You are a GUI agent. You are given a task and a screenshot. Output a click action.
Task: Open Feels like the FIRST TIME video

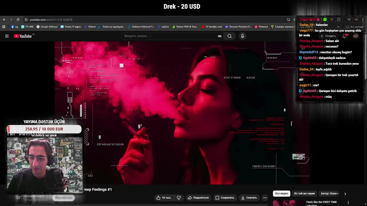tap(322, 203)
